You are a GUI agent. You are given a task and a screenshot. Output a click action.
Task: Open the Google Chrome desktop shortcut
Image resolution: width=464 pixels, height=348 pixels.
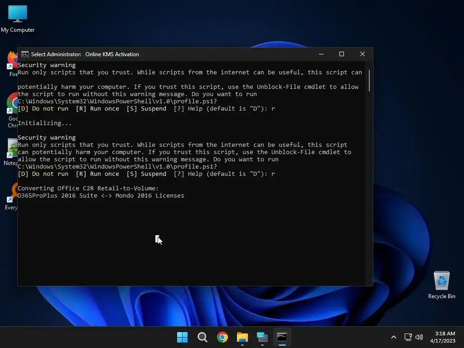tap(12, 110)
